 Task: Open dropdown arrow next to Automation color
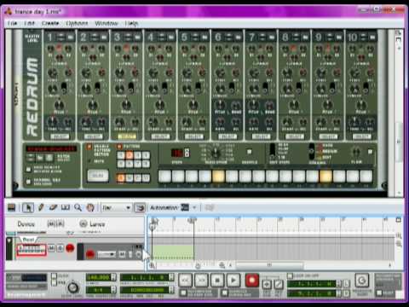coord(194,207)
